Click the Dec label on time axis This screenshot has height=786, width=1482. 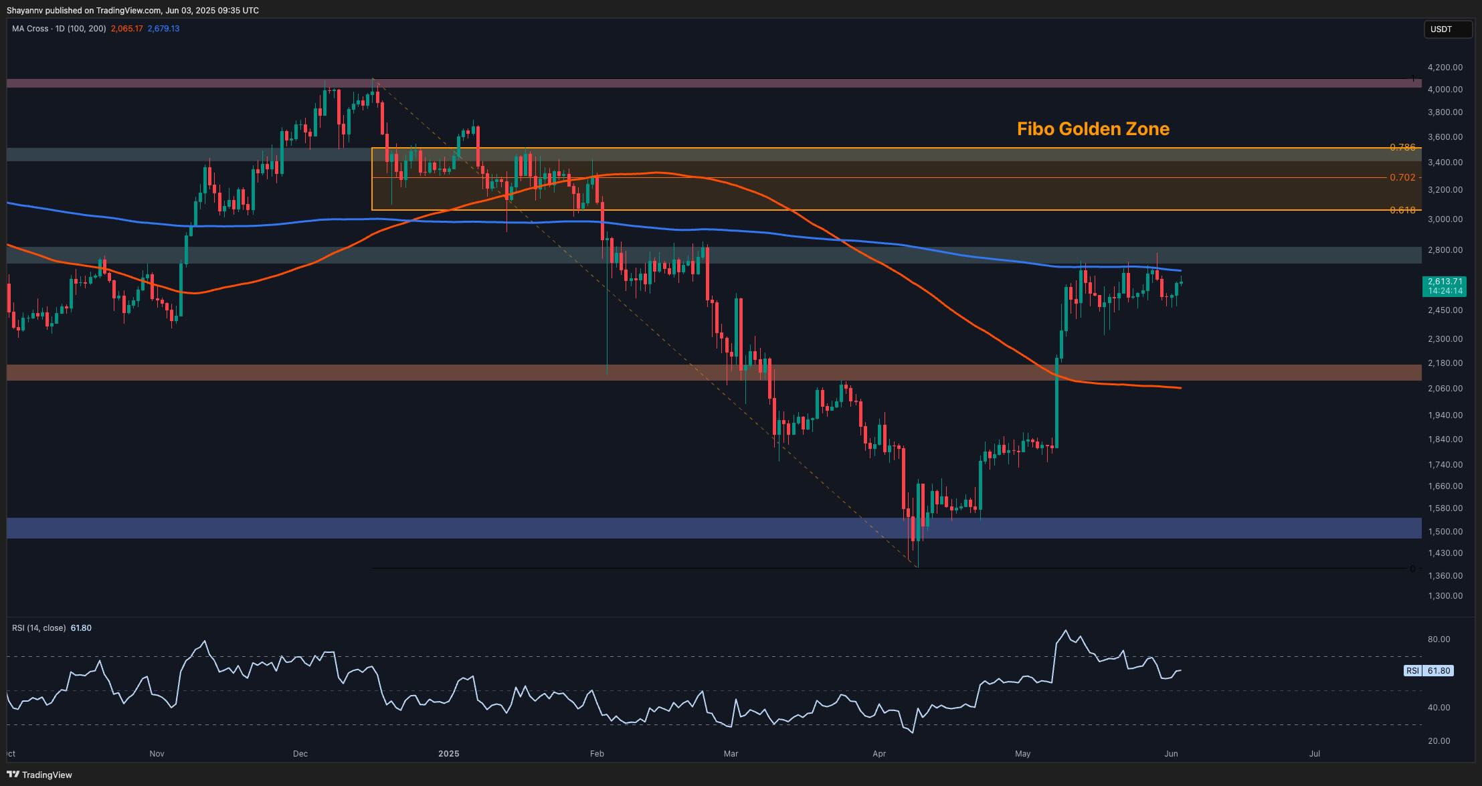point(300,753)
